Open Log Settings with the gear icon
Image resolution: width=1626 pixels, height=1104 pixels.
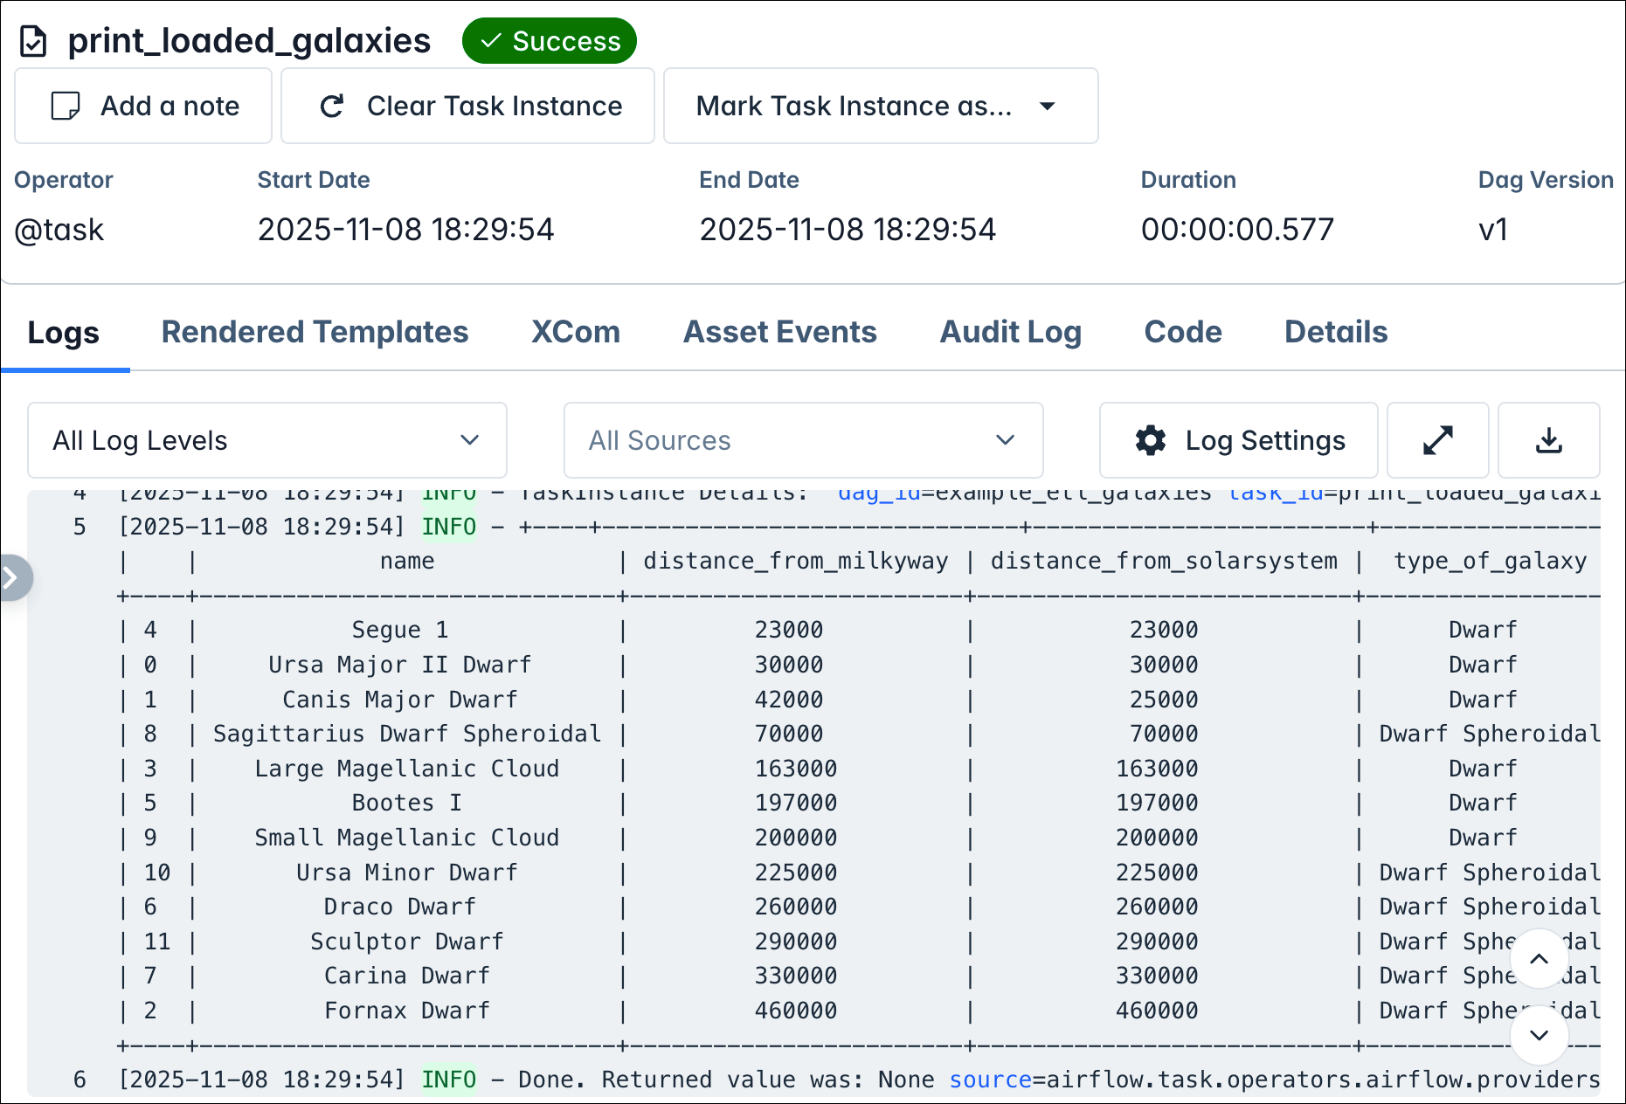pyautogui.click(x=1238, y=440)
